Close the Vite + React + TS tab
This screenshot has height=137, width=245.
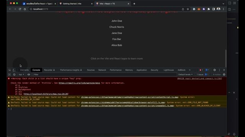(129, 4)
